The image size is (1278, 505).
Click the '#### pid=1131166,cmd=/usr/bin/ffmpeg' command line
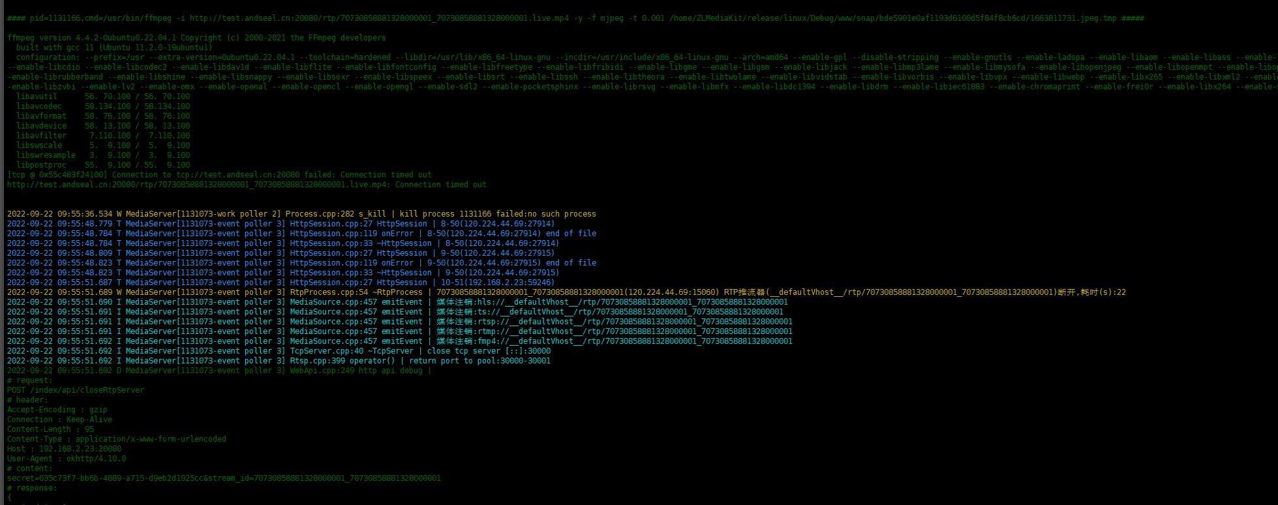(575, 18)
